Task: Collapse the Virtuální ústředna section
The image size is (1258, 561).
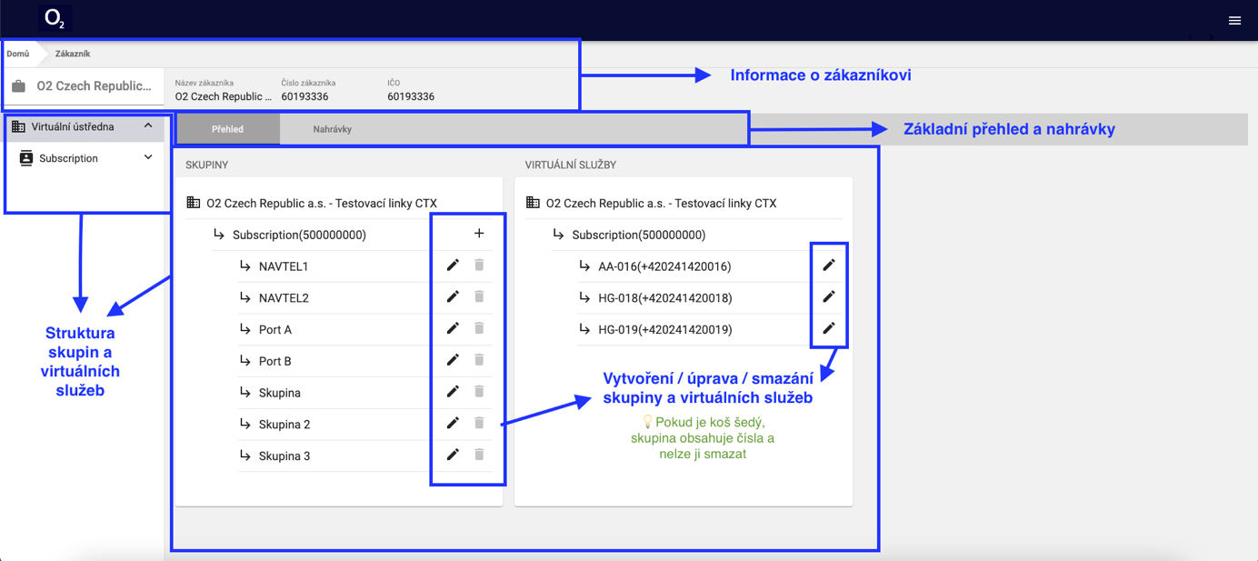Action: pos(148,126)
